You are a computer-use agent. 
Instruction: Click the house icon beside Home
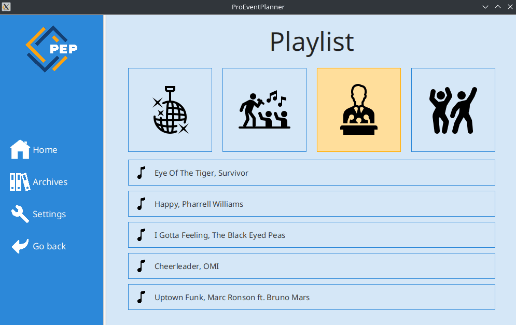pyautogui.click(x=20, y=150)
